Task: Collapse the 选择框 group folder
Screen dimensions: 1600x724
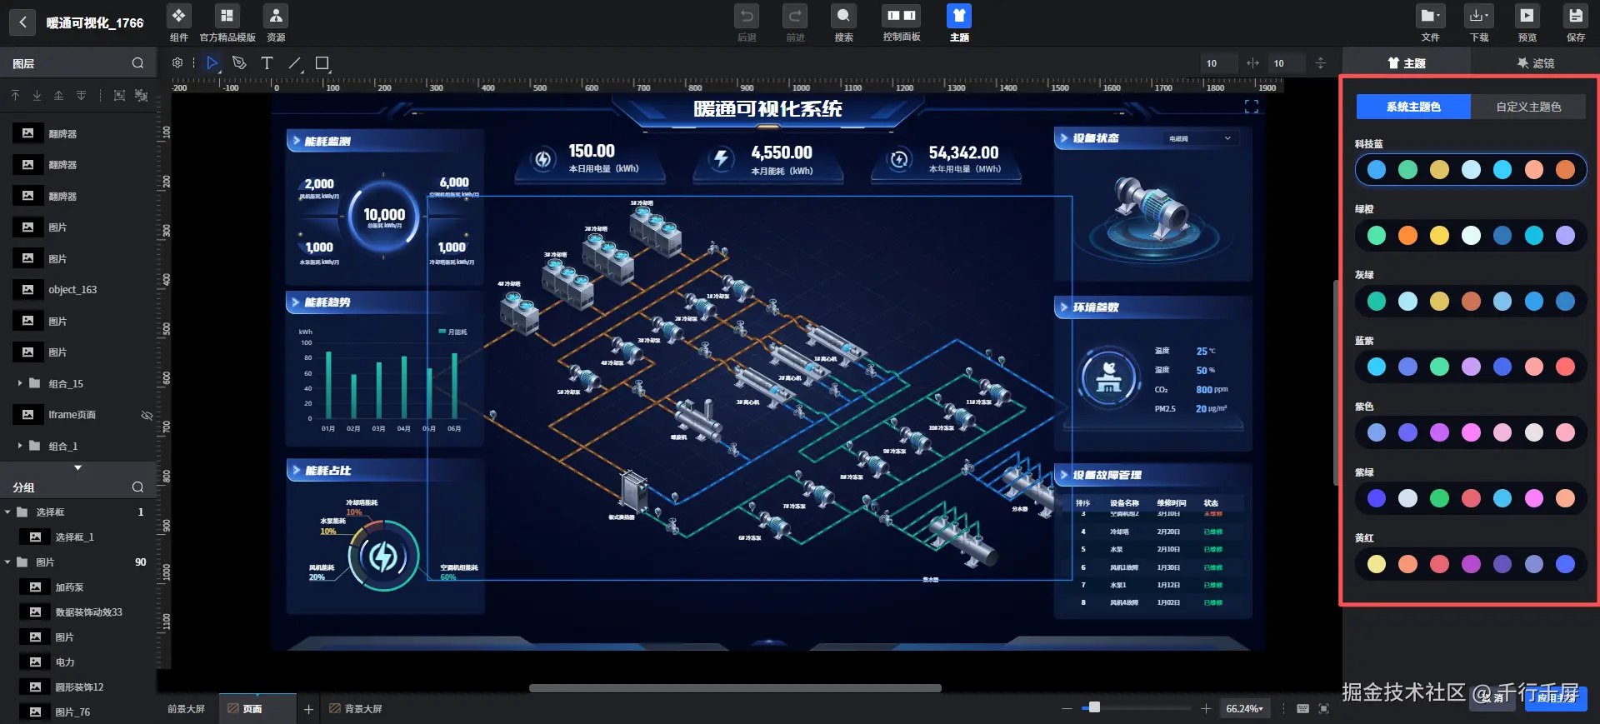Action: coord(7,512)
